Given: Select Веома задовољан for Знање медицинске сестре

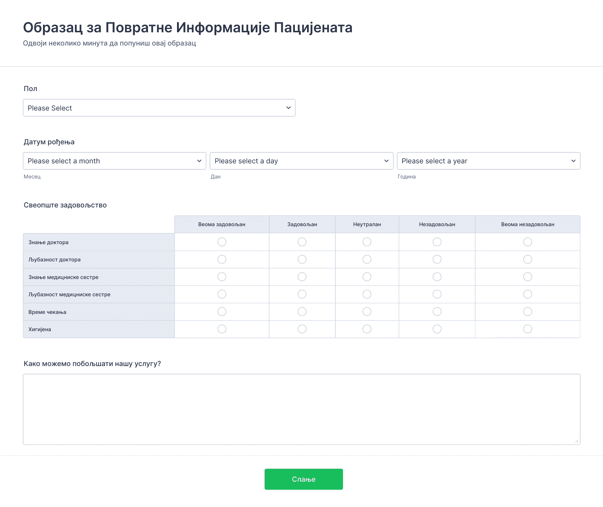Looking at the screenshot, I should (222, 277).
